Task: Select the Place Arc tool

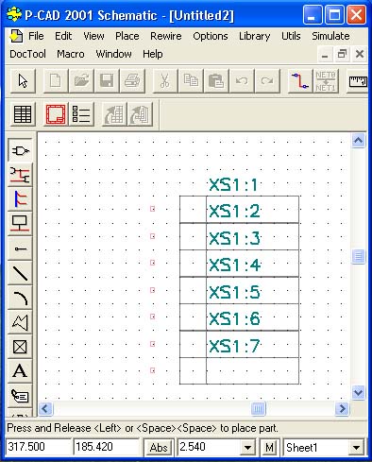Action: (x=20, y=298)
